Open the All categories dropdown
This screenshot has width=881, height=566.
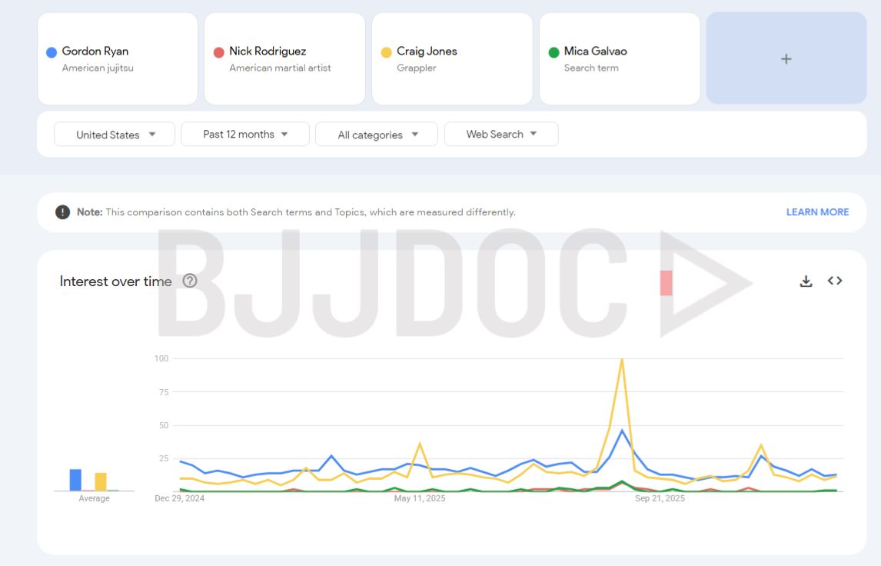377,135
